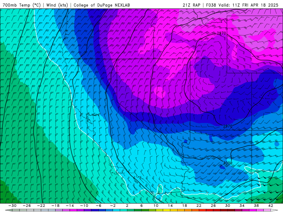The image size is (283, 212).
Task: Click the gray left arrow cap of color scale
Action: click(x=8, y=210)
